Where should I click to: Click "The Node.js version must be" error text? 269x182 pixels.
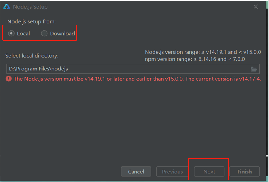pos(48,79)
